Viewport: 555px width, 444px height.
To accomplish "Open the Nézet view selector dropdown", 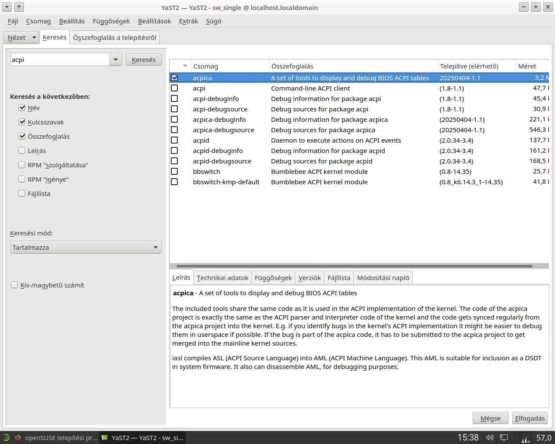I will click(22, 38).
